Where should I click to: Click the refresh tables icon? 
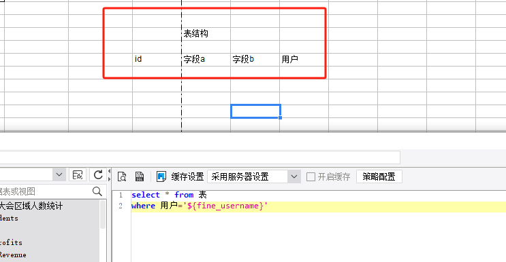[x=98, y=175]
